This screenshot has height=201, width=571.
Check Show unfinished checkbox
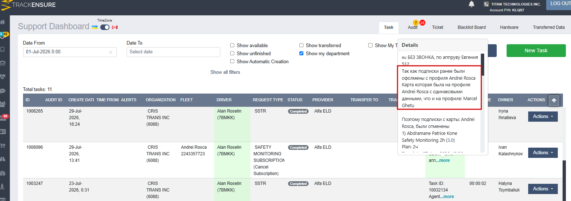[x=232, y=53]
